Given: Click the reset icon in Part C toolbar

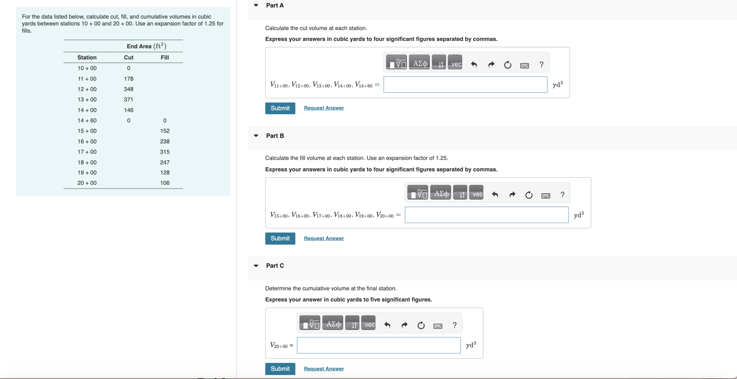Looking at the screenshot, I should [x=421, y=325].
